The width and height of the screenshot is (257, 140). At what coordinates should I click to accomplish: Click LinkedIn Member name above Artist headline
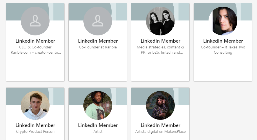(x=98, y=125)
